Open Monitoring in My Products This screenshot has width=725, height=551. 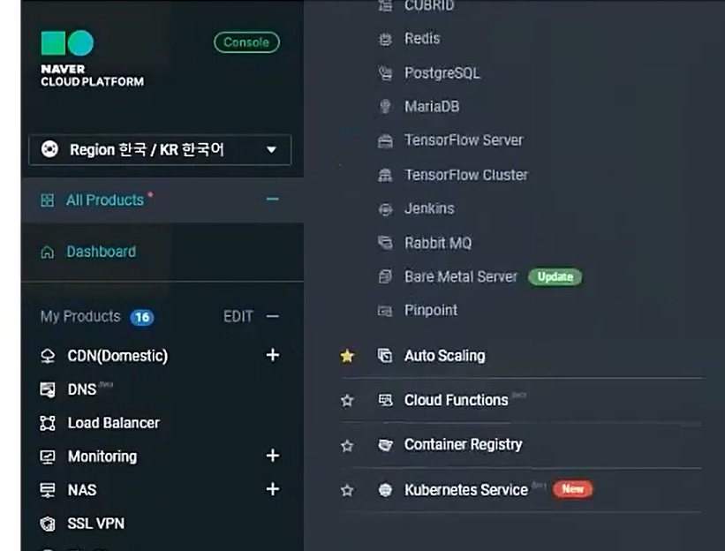pos(102,457)
